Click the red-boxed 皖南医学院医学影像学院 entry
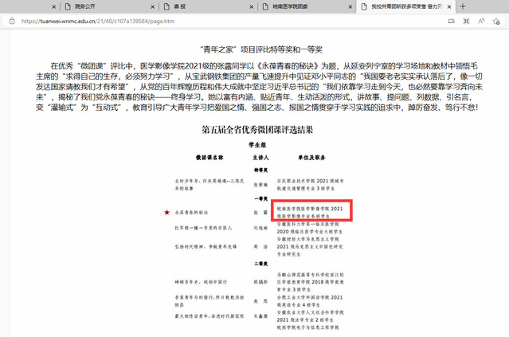The height and width of the screenshot is (337, 509). (x=312, y=210)
